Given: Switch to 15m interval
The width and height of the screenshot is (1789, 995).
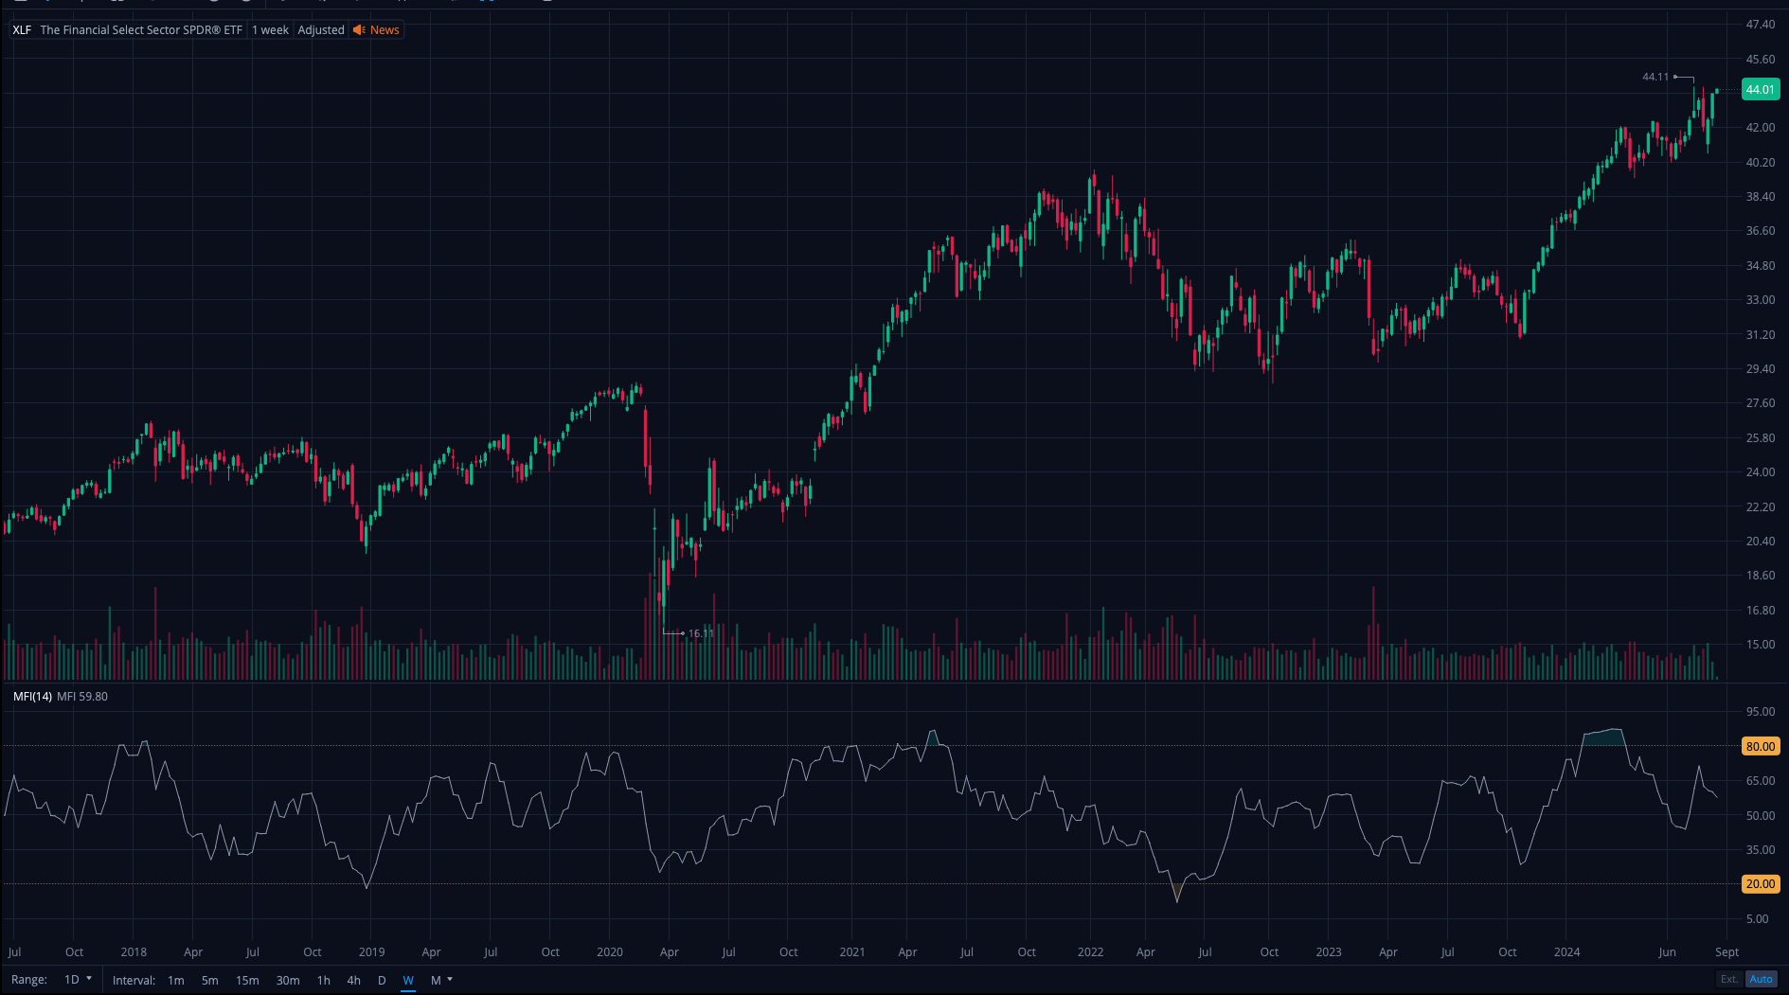Looking at the screenshot, I should pyautogui.click(x=247, y=981).
